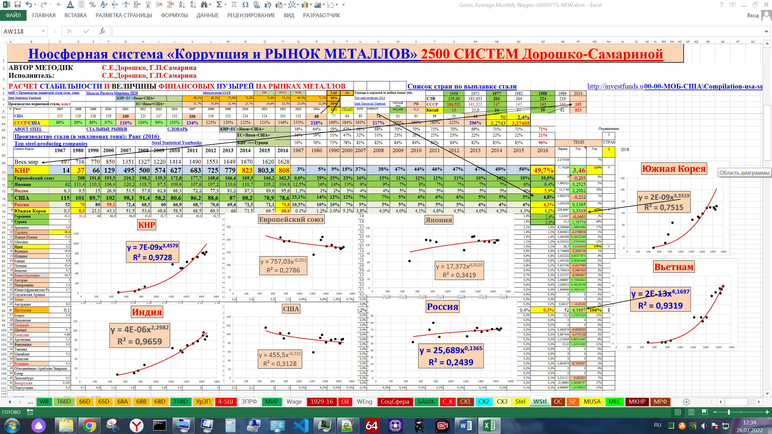Click the Save icon in quick access toolbar
772x434 pixels.
coord(17,5)
